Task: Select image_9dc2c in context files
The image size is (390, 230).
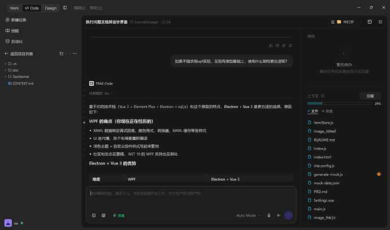Action: tap(324, 218)
